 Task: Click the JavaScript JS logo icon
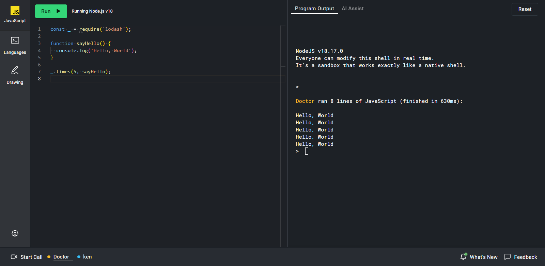[15, 11]
